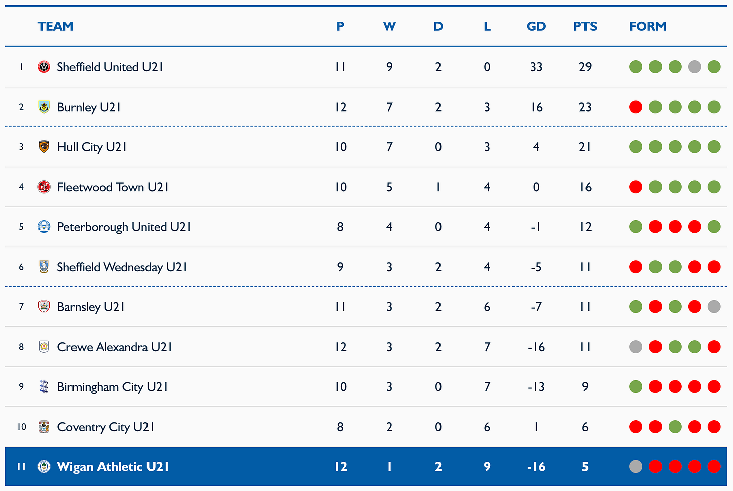Open Wigan Athletic U21 team link
The width and height of the screenshot is (733, 491).
click(113, 467)
